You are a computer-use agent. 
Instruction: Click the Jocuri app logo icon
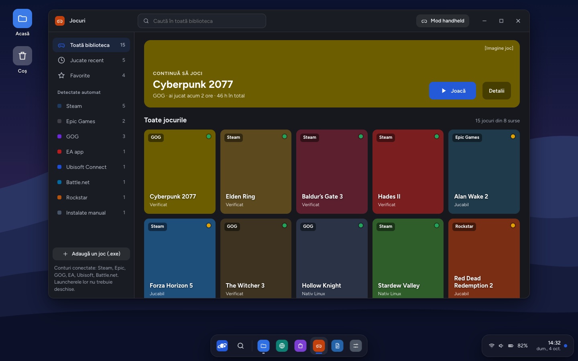coord(60,21)
